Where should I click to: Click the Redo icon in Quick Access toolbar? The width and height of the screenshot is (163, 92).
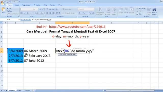15,2
